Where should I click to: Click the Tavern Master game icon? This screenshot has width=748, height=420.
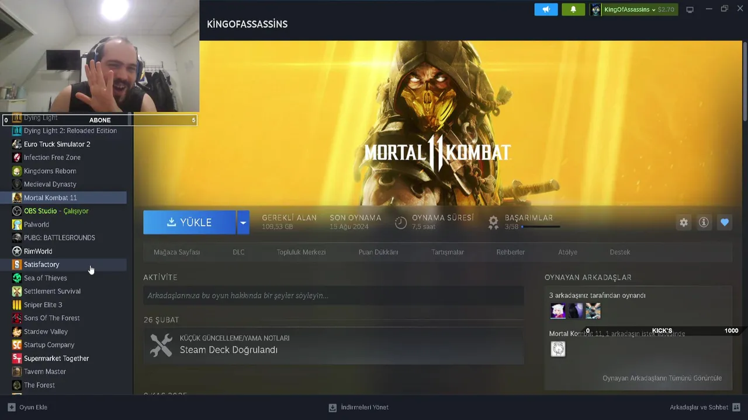[17, 372]
